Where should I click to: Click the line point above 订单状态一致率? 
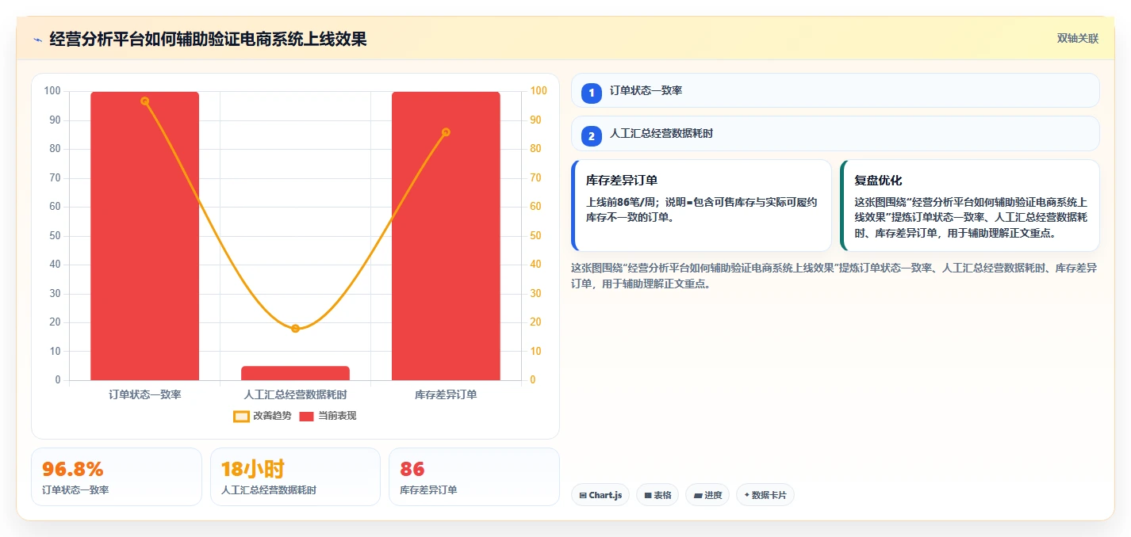click(x=144, y=101)
